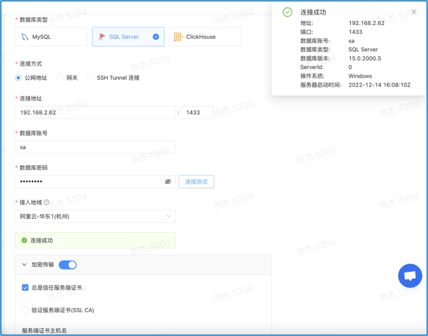Select the ClickHouse database type card
The width and height of the screenshot is (428, 336).
(x=205, y=37)
